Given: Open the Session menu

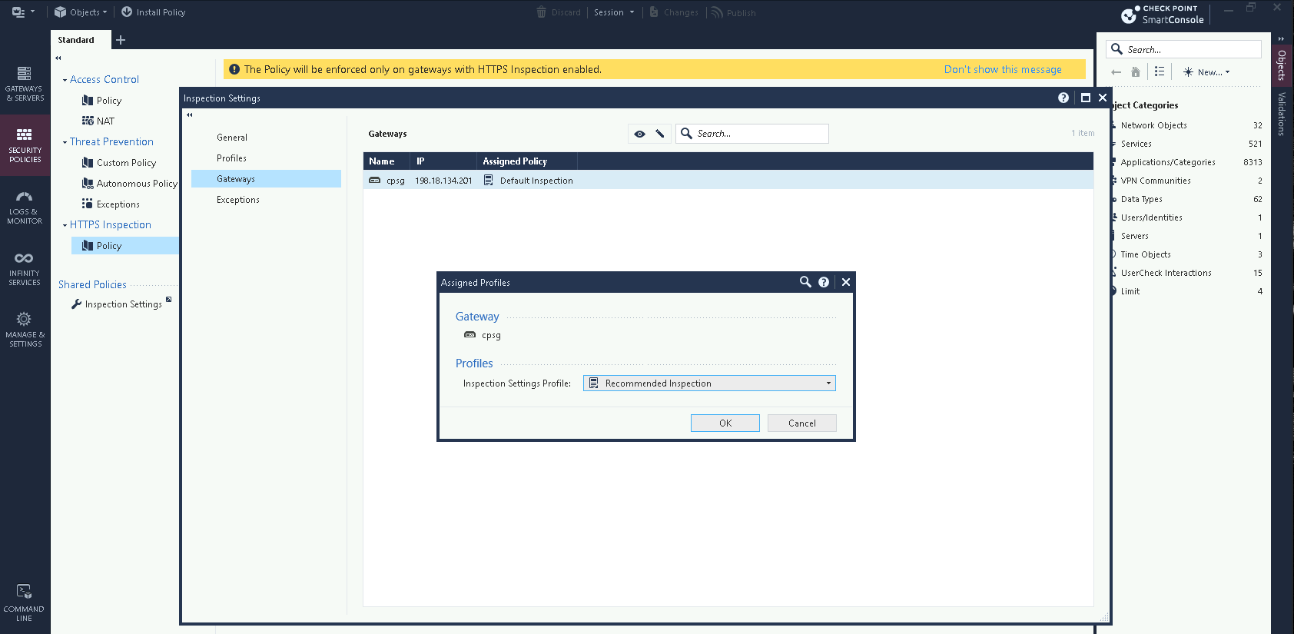Looking at the screenshot, I should click(613, 12).
